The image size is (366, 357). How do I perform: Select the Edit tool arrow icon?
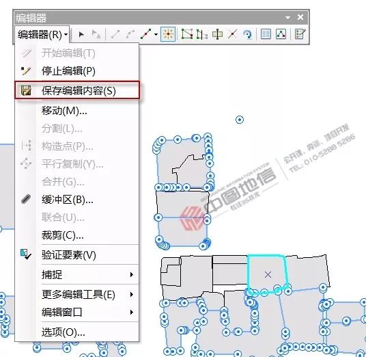81,35
